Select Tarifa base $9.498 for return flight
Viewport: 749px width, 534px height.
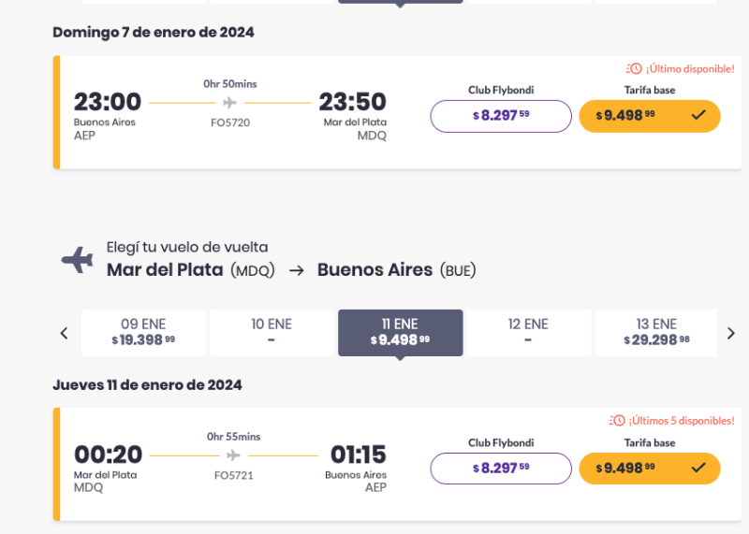click(x=650, y=469)
